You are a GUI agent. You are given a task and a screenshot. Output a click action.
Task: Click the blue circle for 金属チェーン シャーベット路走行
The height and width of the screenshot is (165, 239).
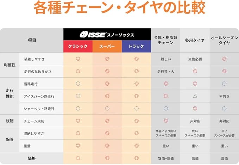[x=166, y=108]
